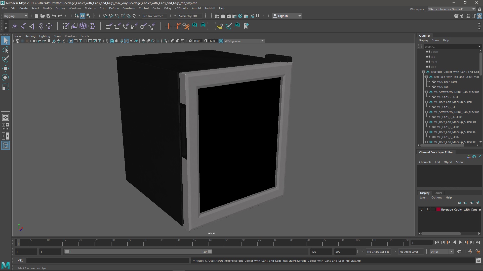Choose the Rotate tool in the toolbox
This screenshot has width=483, height=271.
tap(6, 78)
